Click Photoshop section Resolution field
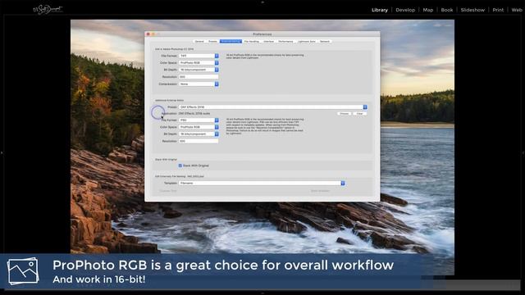Image resolution: width=525 pixels, height=295 pixels. click(x=199, y=77)
